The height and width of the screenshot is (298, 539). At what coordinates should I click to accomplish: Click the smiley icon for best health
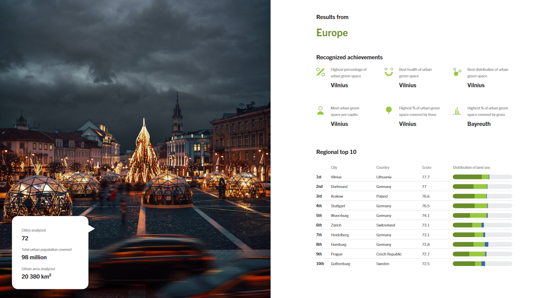pos(388,72)
